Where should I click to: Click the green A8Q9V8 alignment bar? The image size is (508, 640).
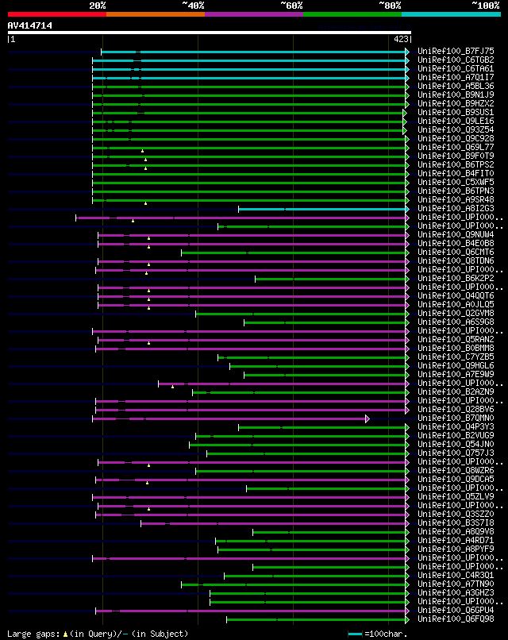(329, 532)
